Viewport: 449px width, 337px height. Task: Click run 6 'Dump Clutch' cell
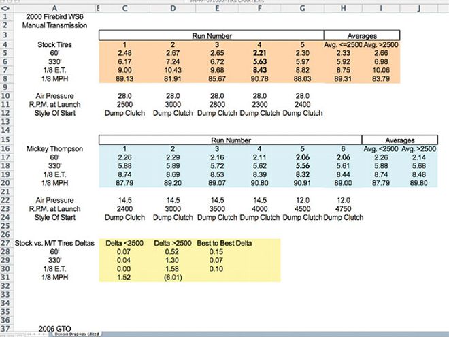coord(343,217)
